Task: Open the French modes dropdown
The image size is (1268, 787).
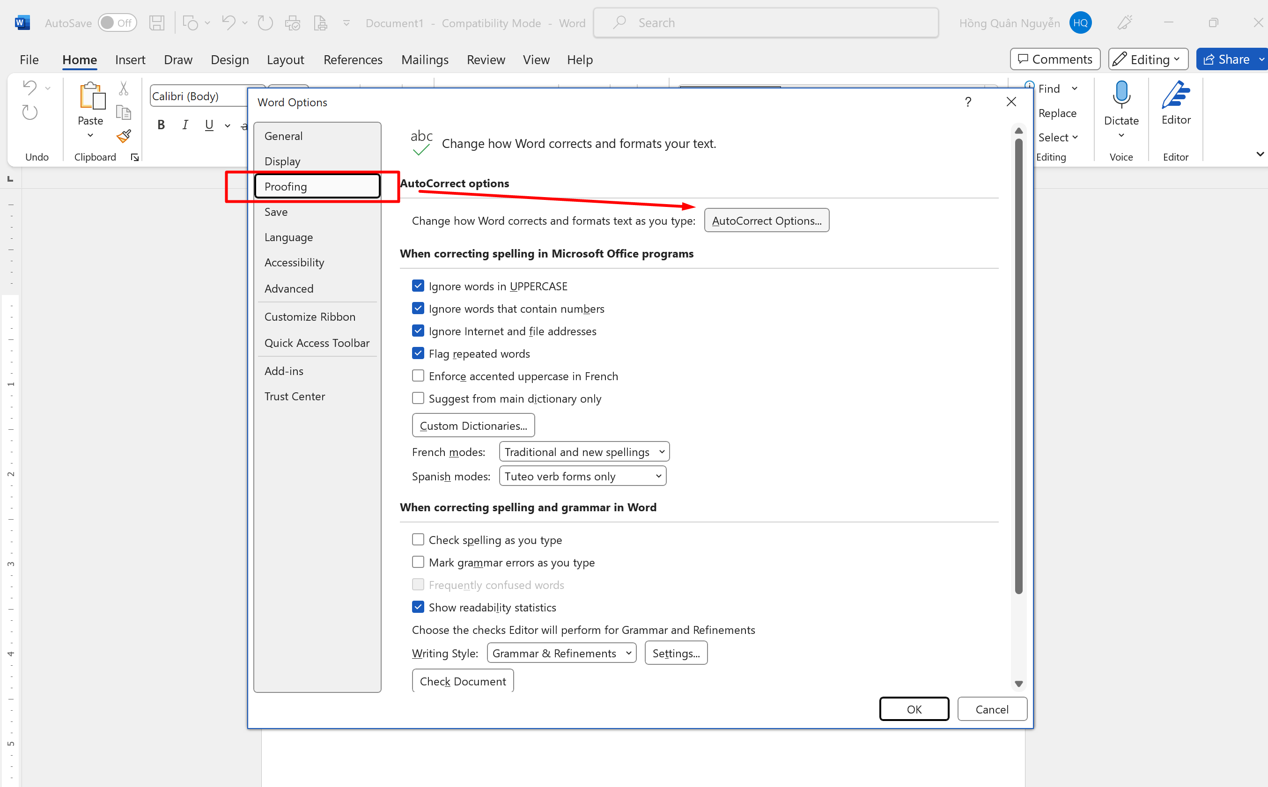Action: tap(583, 451)
